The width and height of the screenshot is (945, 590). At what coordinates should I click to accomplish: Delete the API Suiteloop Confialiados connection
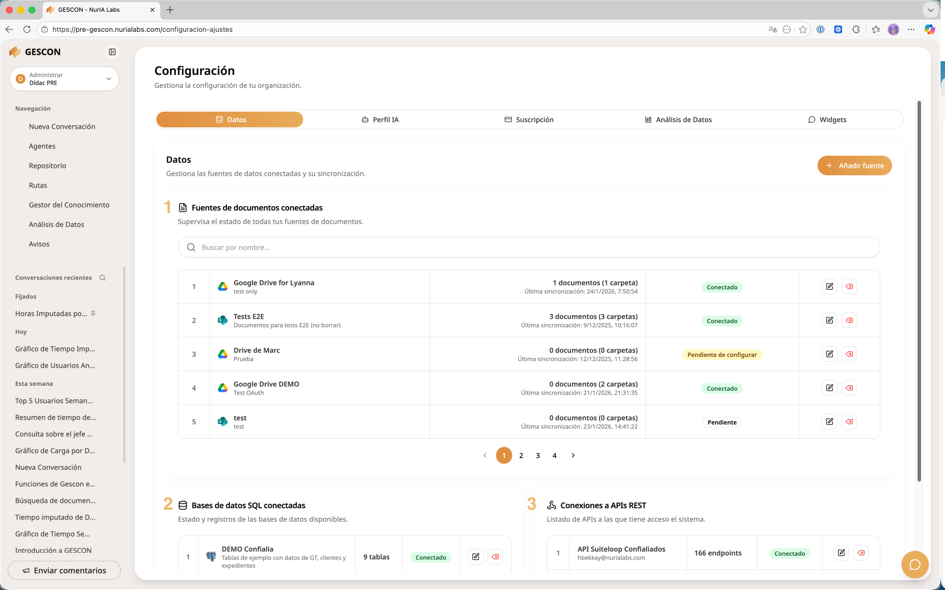pyautogui.click(x=861, y=553)
